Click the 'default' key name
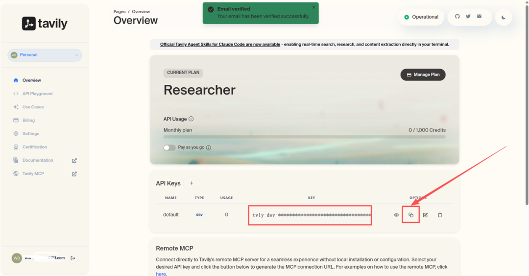Viewport: 529px width, 276px height. [171, 215]
